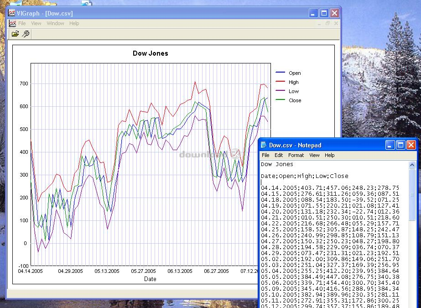This screenshot has width=421, height=308.
Task: Click the 05.06.2005 data row in Notepad
Action: (330, 283)
